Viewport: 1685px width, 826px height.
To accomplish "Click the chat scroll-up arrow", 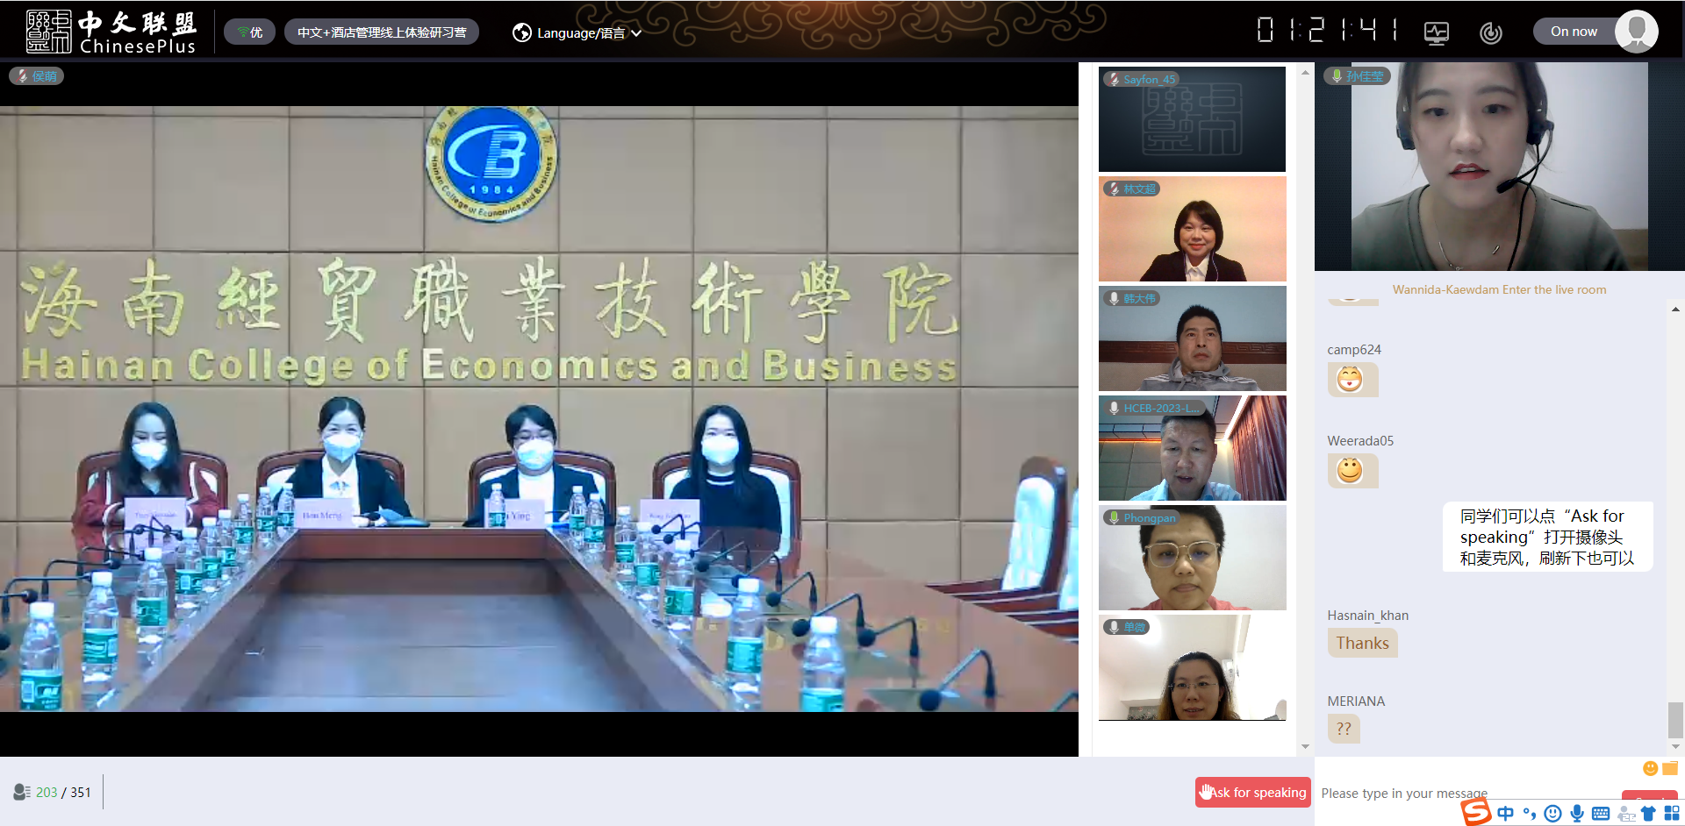I will coord(1675,310).
